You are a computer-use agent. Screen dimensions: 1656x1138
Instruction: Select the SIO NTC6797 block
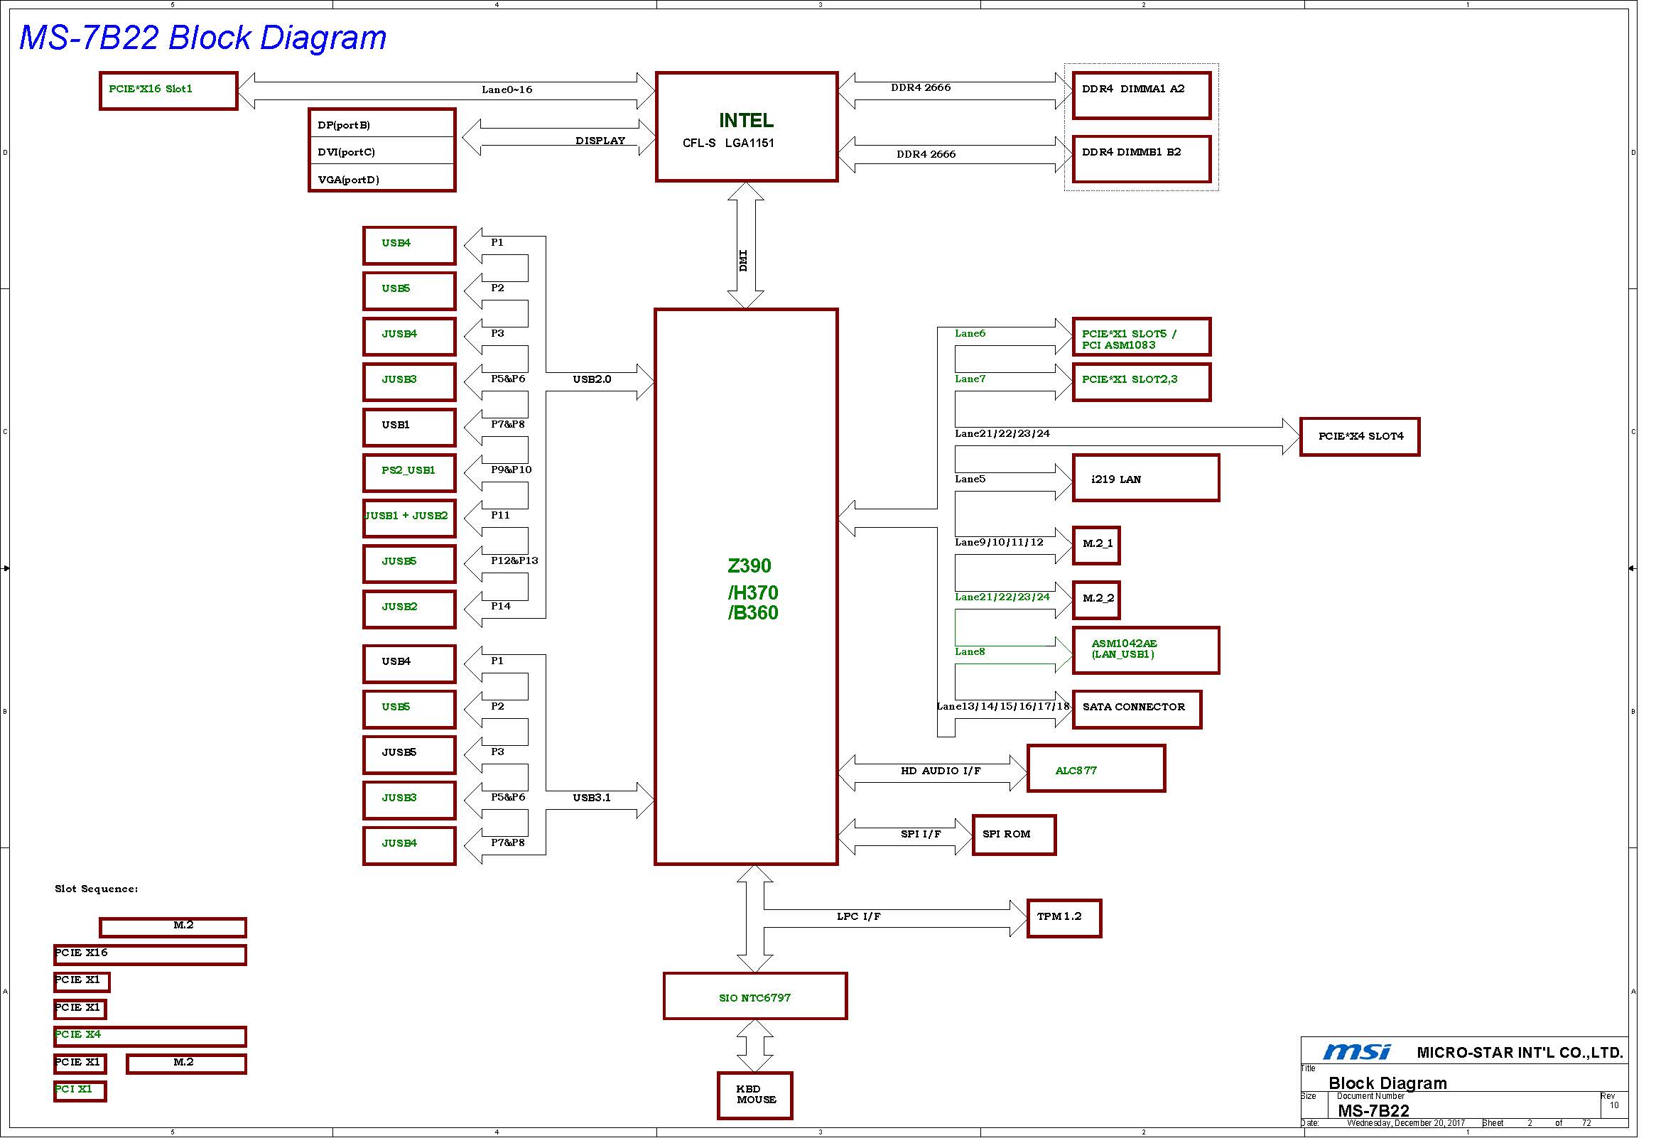click(x=754, y=996)
